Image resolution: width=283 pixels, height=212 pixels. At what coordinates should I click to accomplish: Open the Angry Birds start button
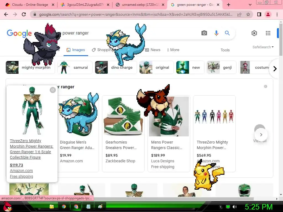pyautogui.click(x=7, y=206)
